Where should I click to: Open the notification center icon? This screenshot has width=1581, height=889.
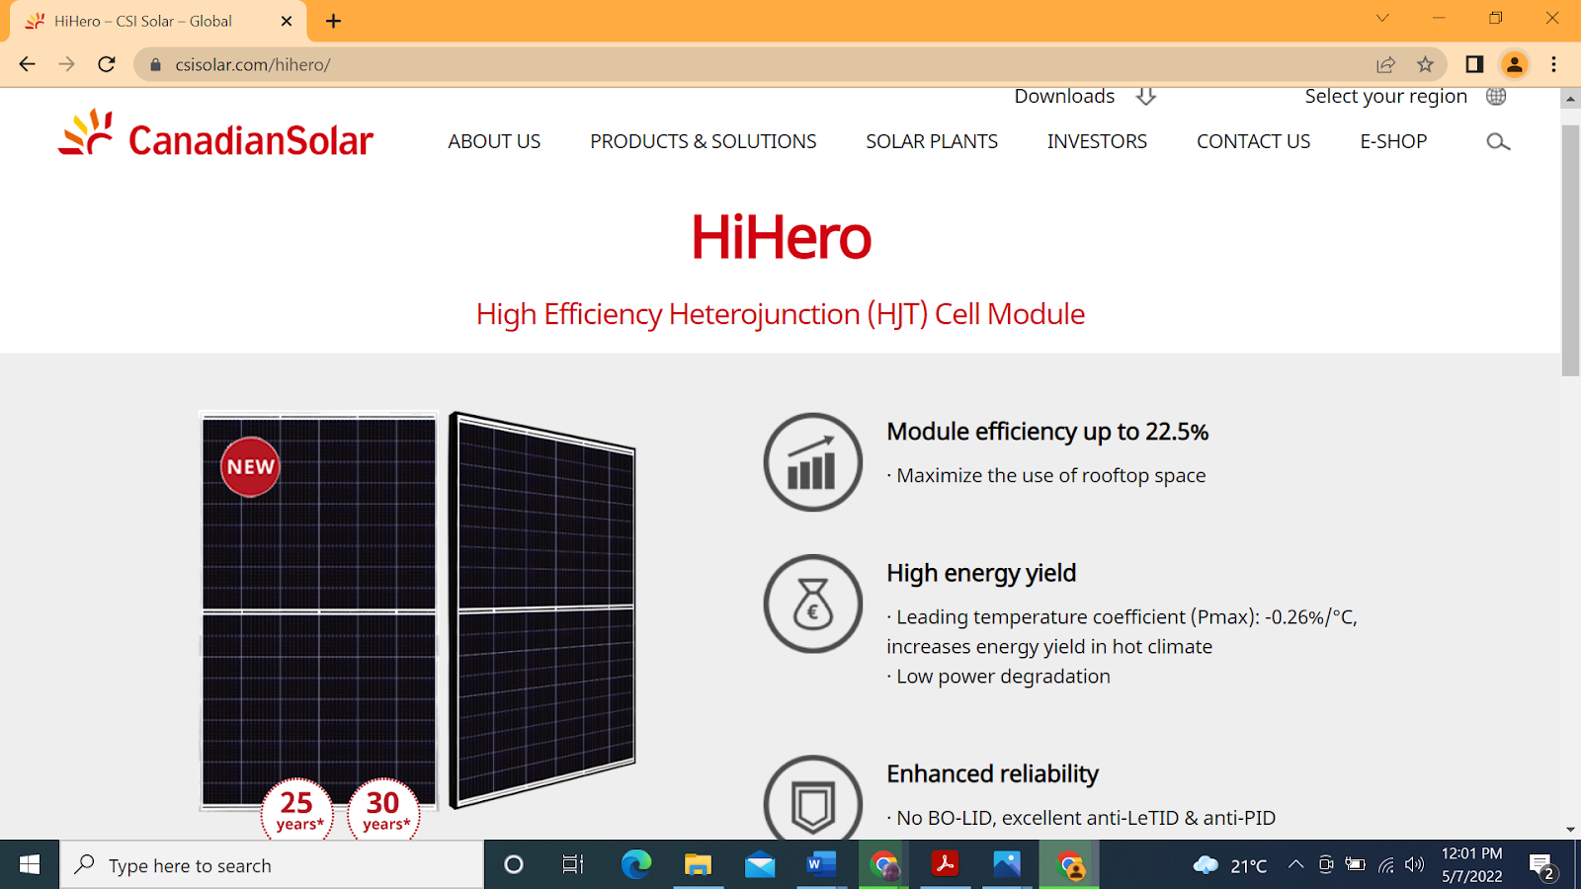(x=1543, y=866)
